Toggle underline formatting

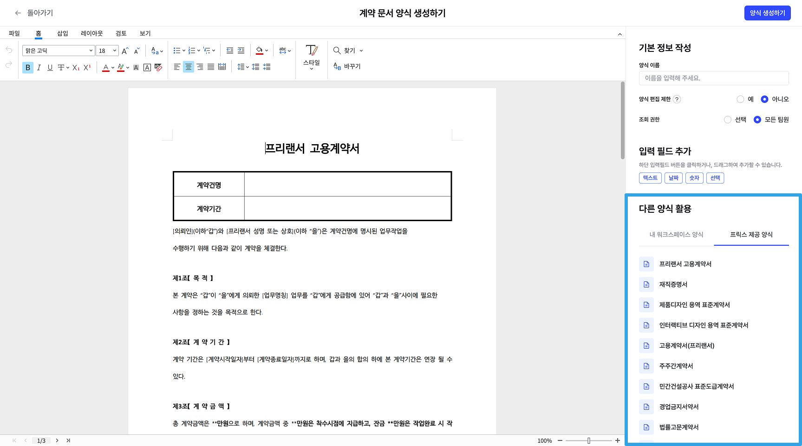click(50, 68)
